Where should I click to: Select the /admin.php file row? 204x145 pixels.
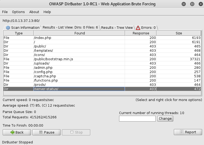[x=102, y=68]
